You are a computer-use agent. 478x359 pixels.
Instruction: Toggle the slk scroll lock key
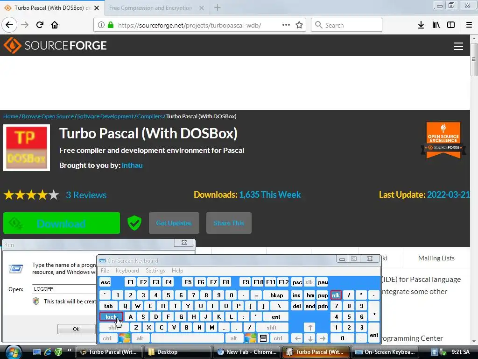click(309, 282)
